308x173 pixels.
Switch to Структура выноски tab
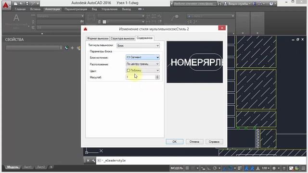(122, 38)
